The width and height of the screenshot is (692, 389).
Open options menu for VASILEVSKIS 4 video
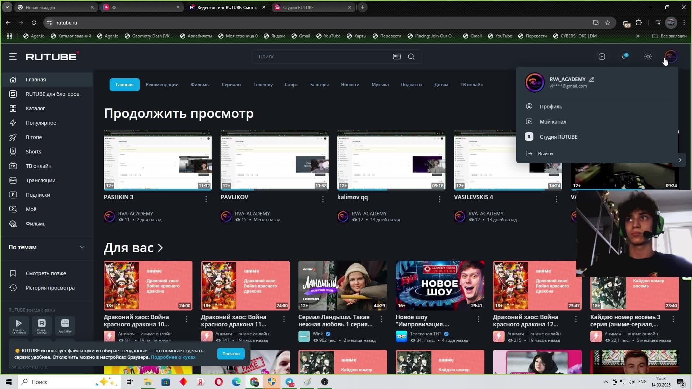[x=556, y=199]
